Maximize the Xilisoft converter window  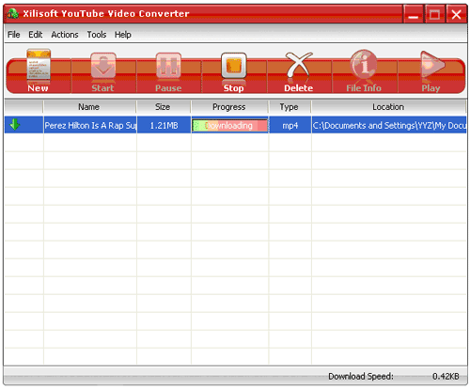tap(434, 14)
